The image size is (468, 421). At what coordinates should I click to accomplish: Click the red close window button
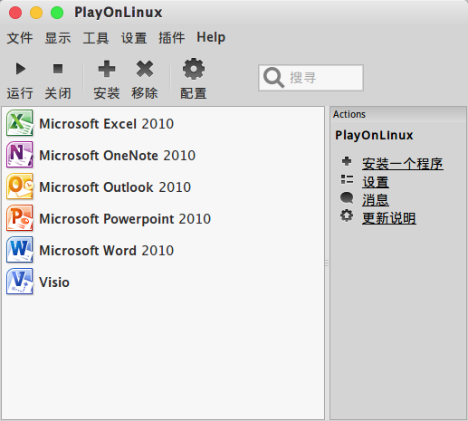15,13
